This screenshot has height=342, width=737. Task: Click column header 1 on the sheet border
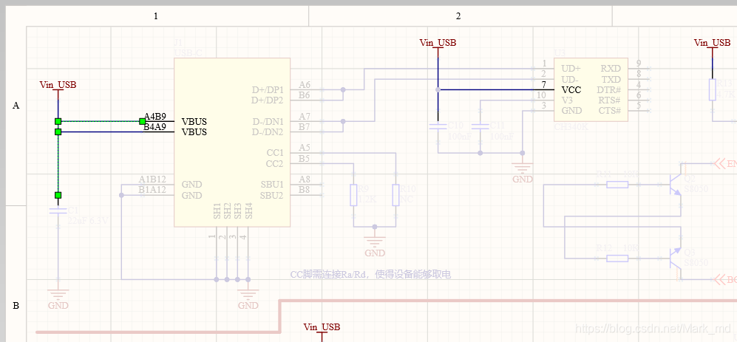click(156, 16)
